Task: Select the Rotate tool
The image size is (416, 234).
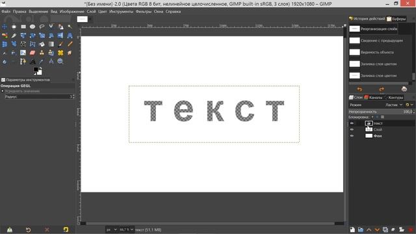Action: pos(32,35)
